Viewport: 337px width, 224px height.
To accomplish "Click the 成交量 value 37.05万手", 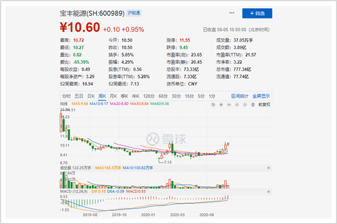I will pyautogui.click(x=243, y=40).
